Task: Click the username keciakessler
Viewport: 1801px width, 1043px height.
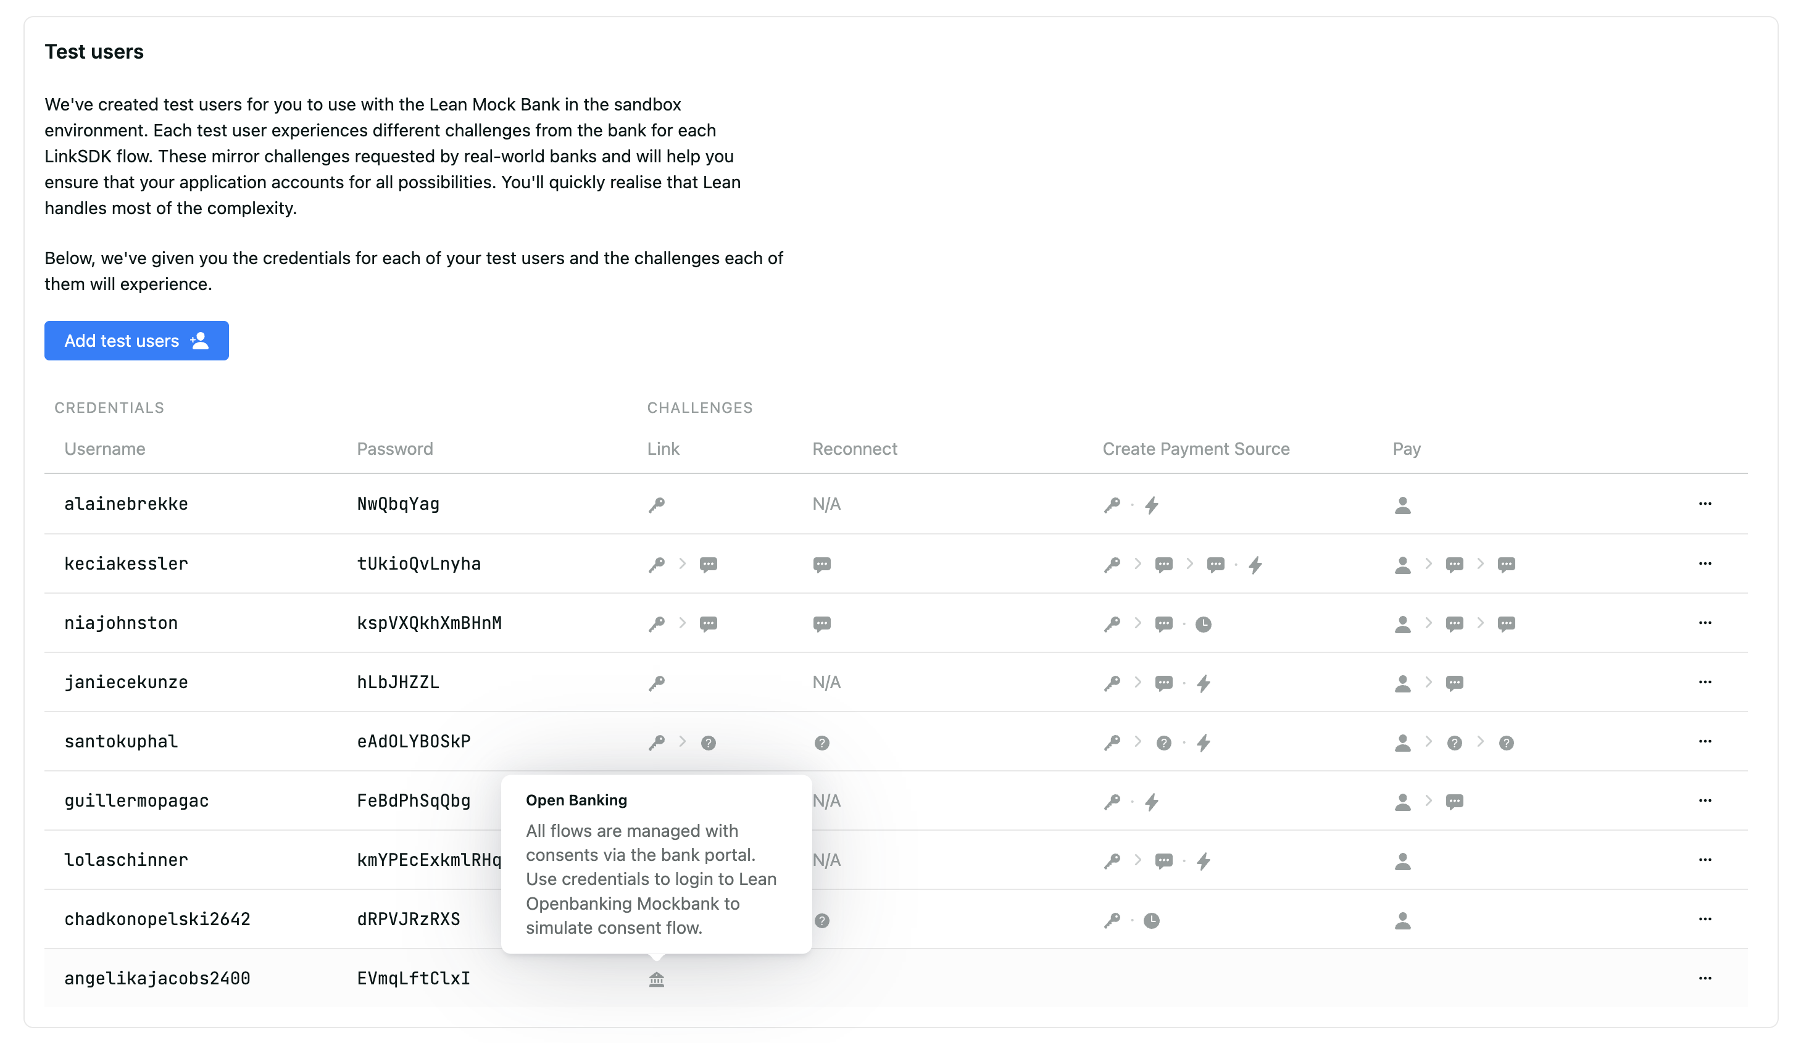Action: pyautogui.click(x=126, y=563)
